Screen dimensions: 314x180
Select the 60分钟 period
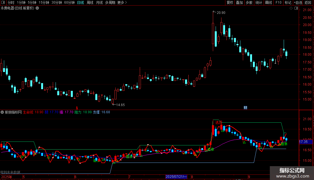click(x=69, y=2)
